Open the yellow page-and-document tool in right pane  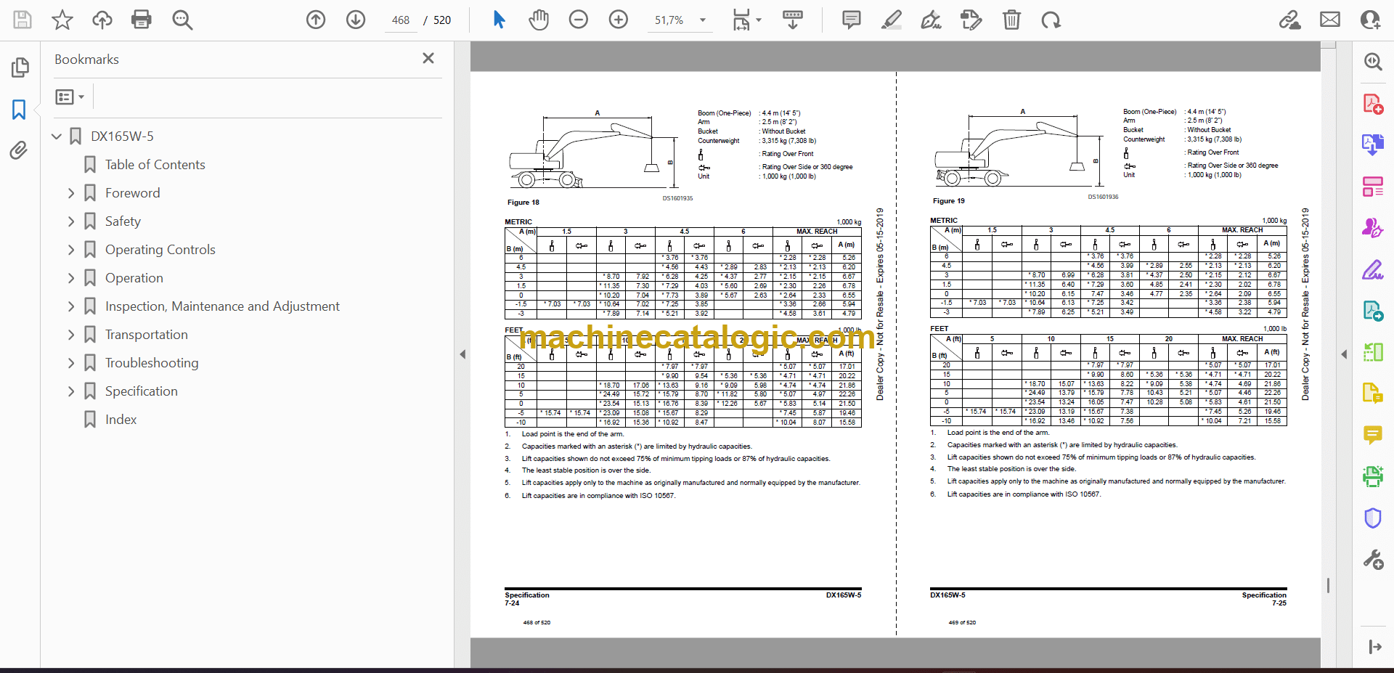coord(1372,393)
